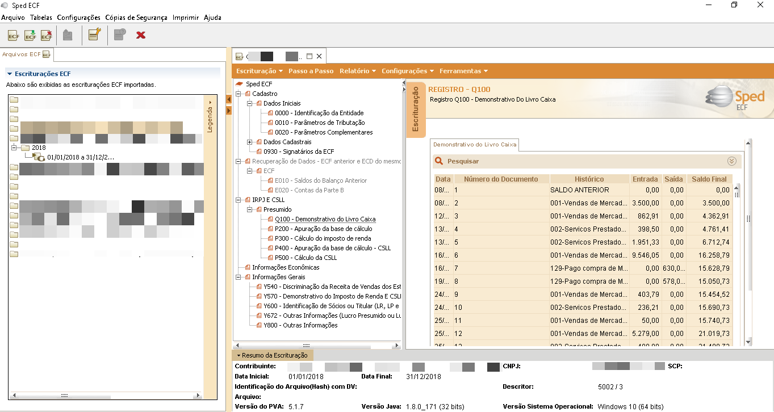Click the form icon with orange wrench

(x=94, y=35)
